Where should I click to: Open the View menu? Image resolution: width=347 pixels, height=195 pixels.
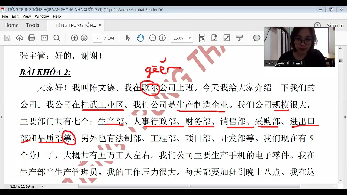click(27, 16)
